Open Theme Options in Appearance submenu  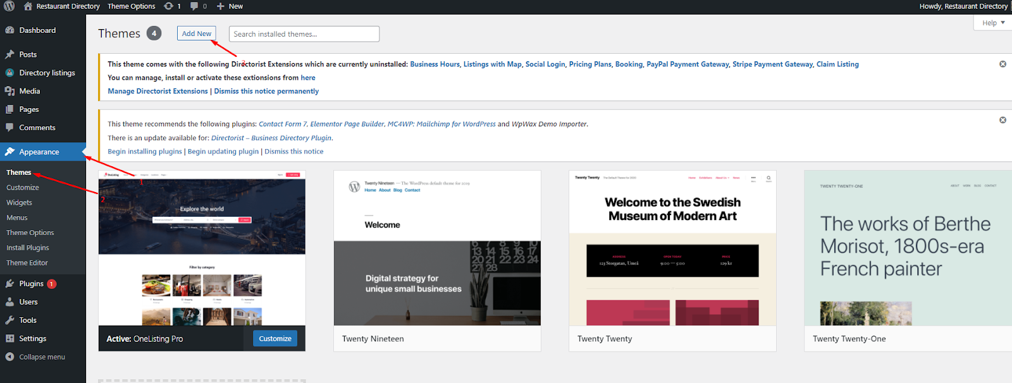30,233
